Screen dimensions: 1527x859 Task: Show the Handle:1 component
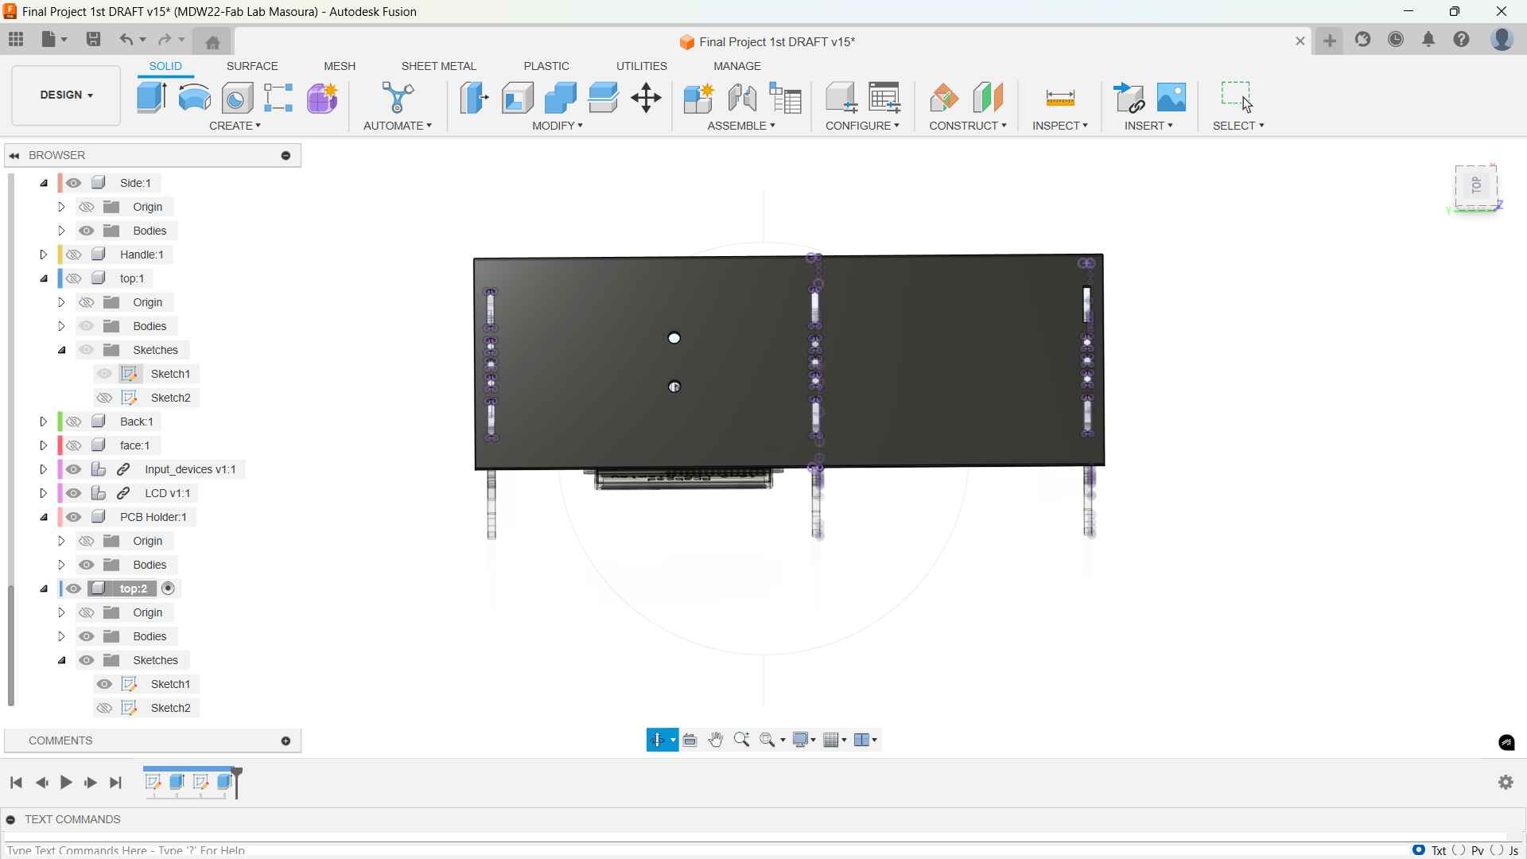pyautogui.click(x=74, y=255)
